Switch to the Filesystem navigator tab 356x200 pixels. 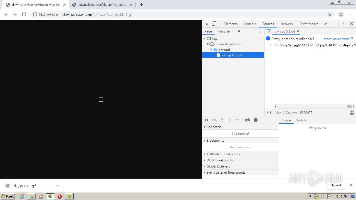click(x=225, y=31)
